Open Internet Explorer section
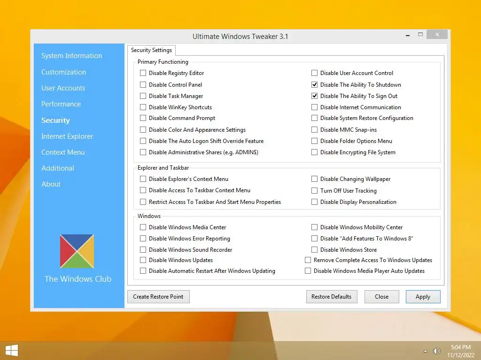Viewport: 481px width, 360px height. pyautogui.click(x=67, y=136)
